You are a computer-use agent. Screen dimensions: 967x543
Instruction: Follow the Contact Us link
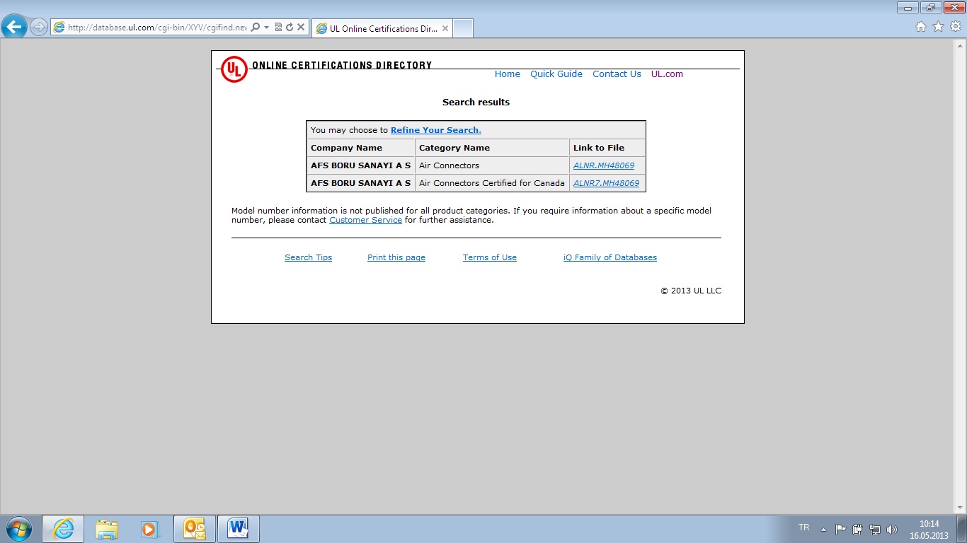(x=617, y=74)
